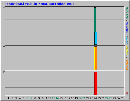This screenshot has width=130, height=101.
Task: Click day label '12' on the x-axis
Action: point(50,98)
